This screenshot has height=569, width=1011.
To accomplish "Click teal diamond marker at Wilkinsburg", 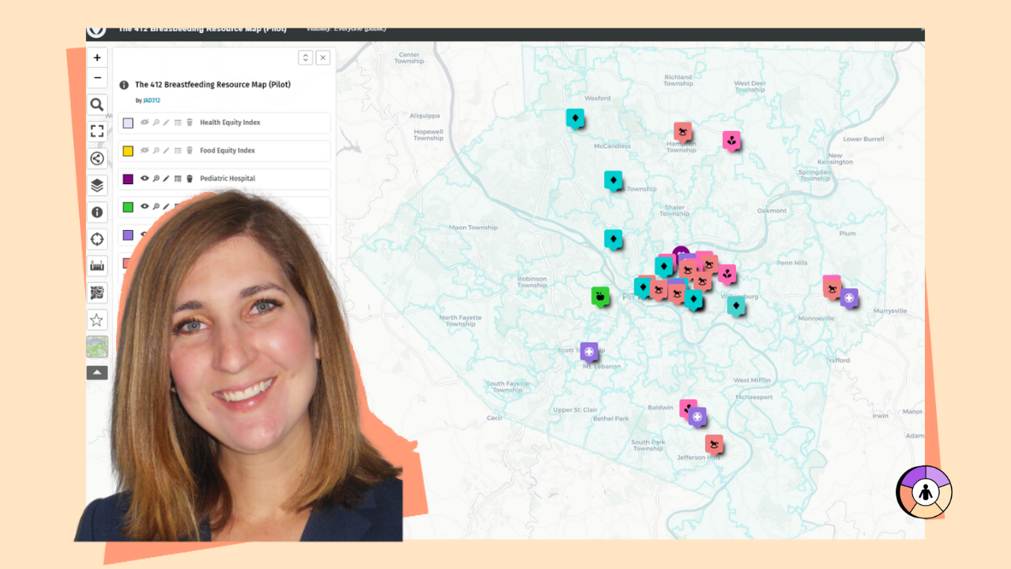I will point(736,306).
